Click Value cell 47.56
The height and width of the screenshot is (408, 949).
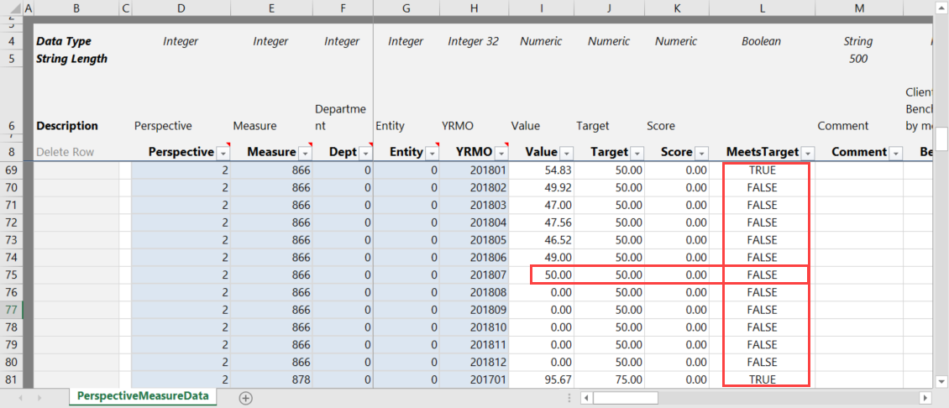(542, 222)
